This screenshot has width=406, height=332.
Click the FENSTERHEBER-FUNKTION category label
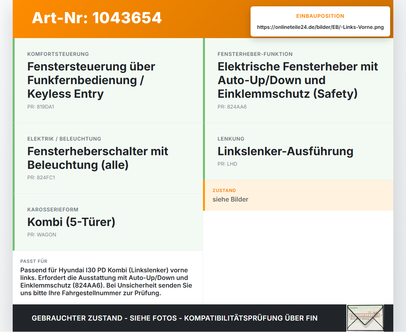(x=255, y=54)
